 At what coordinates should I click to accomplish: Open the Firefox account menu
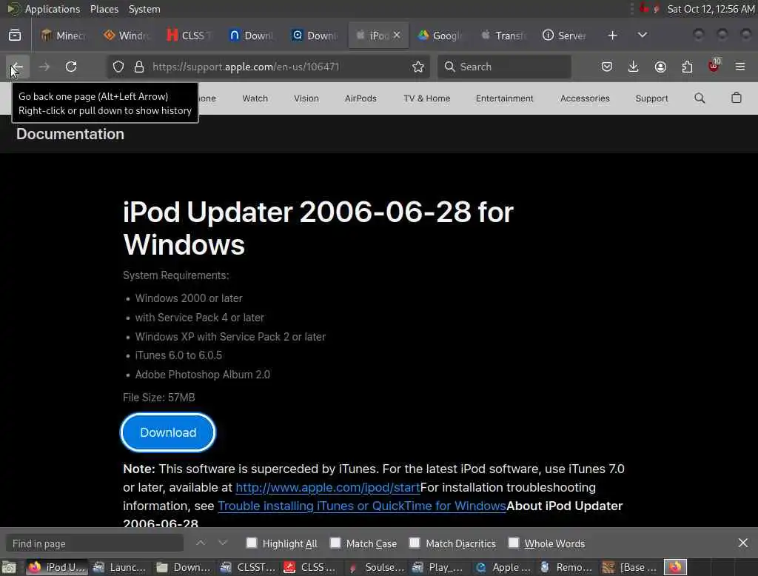(660, 67)
